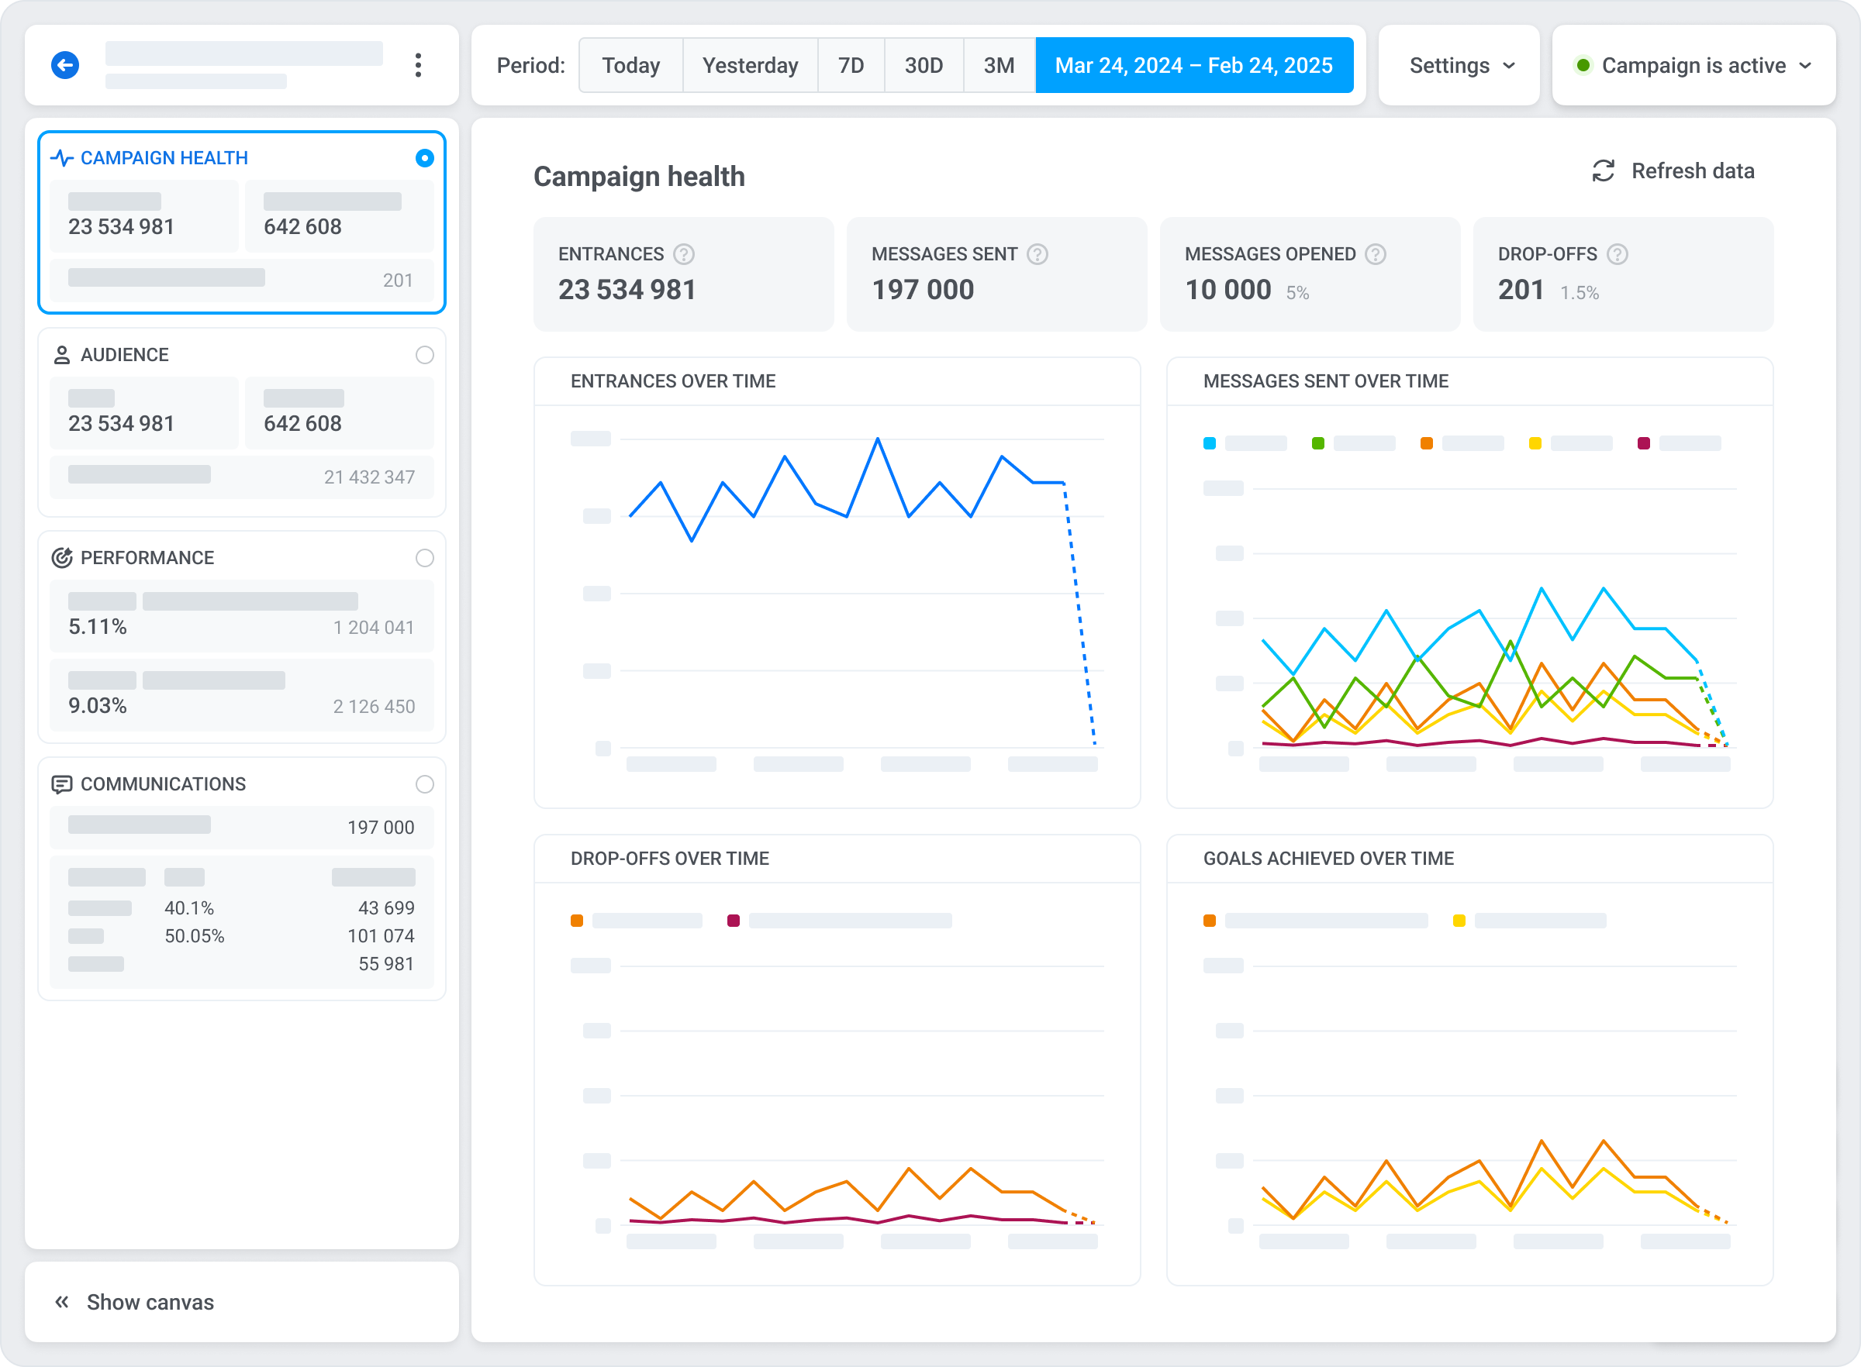Click the Refresh data icon
This screenshot has height=1367, width=1861.
1603,171
